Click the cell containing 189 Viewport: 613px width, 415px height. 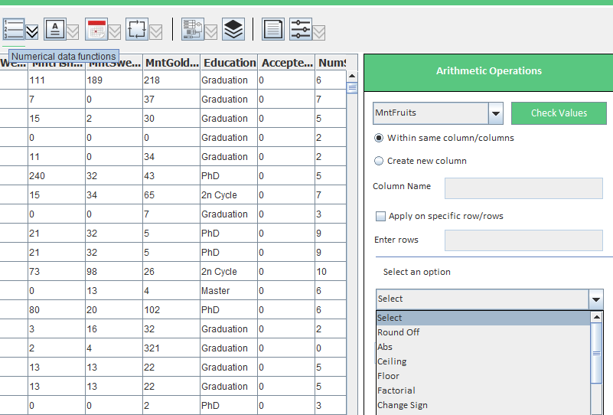(114, 80)
